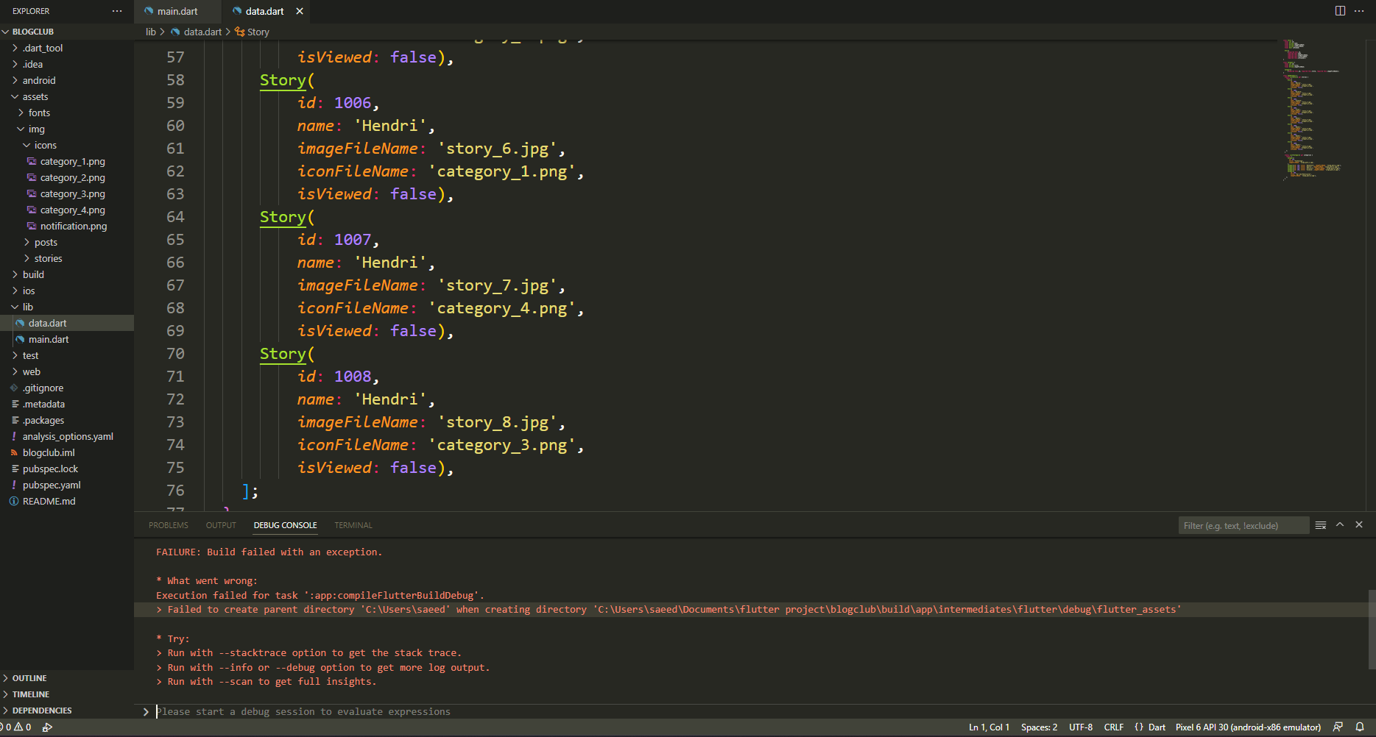Image resolution: width=1376 pixels, height=737 pixels.
Task: Open Explorer views and more actions menu
Action: 117,11
